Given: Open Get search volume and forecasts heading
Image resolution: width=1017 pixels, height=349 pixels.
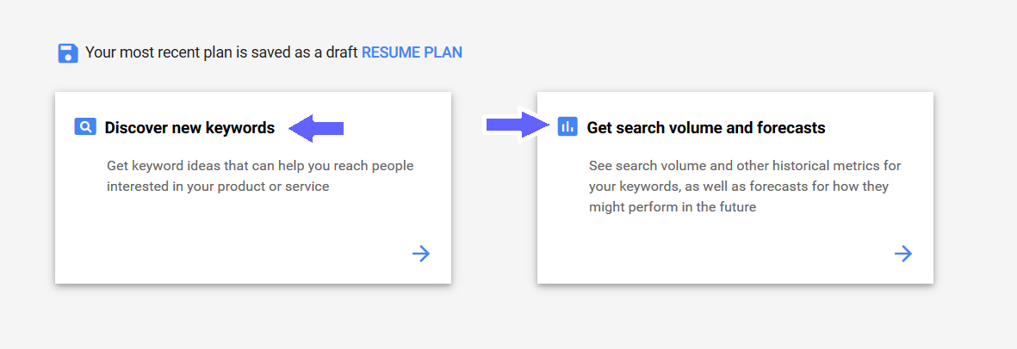Looking at the screenshot, I should pos(705,128).
